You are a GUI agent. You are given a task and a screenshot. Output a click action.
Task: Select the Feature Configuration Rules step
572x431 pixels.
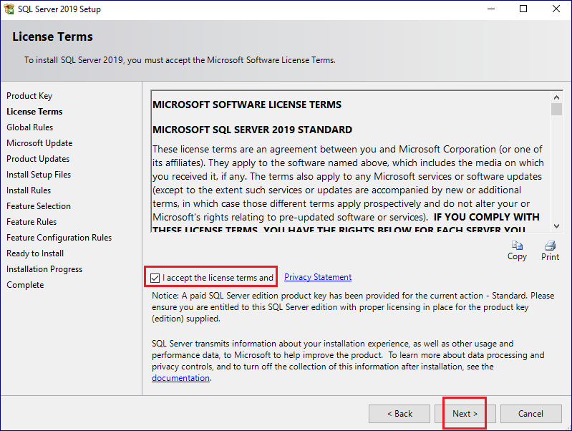coord(59,238)
